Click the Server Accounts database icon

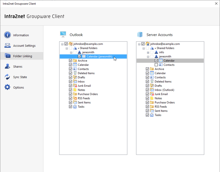140,35
